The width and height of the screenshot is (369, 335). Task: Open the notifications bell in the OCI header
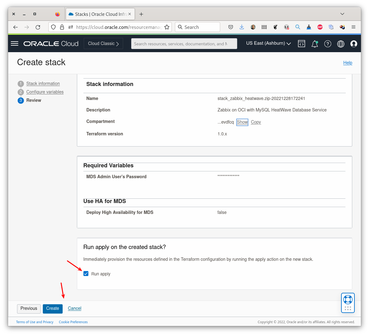point(314,43)
